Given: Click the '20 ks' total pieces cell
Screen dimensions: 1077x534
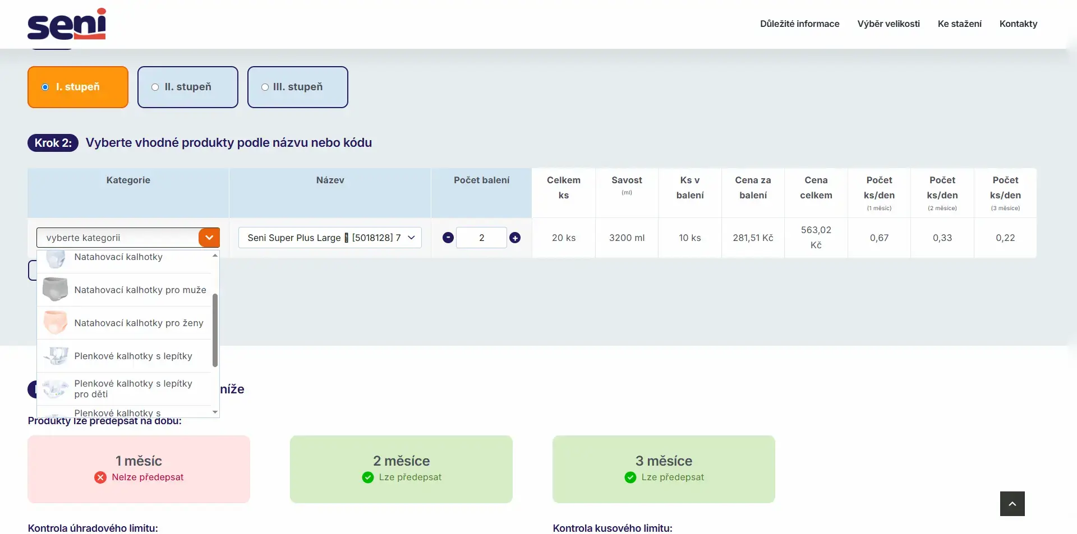Looking at the screenshot, I should tap(564, 238).
